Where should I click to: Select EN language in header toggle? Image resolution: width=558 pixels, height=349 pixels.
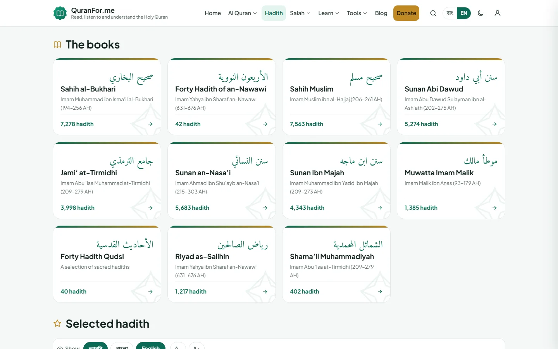[464, 13]
